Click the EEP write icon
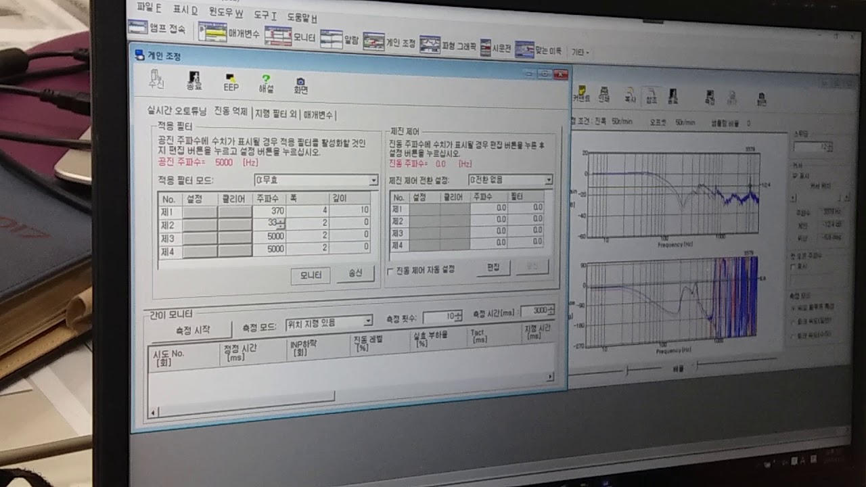Image resolution: width=866 pixels, height=487 pixels. tap(231, 82)
